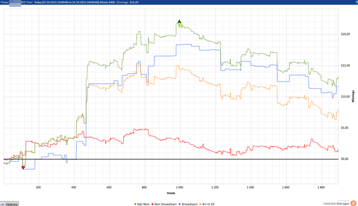Click the yellow star marker near peak
358x206 pixels.
[x=181, y=24]
